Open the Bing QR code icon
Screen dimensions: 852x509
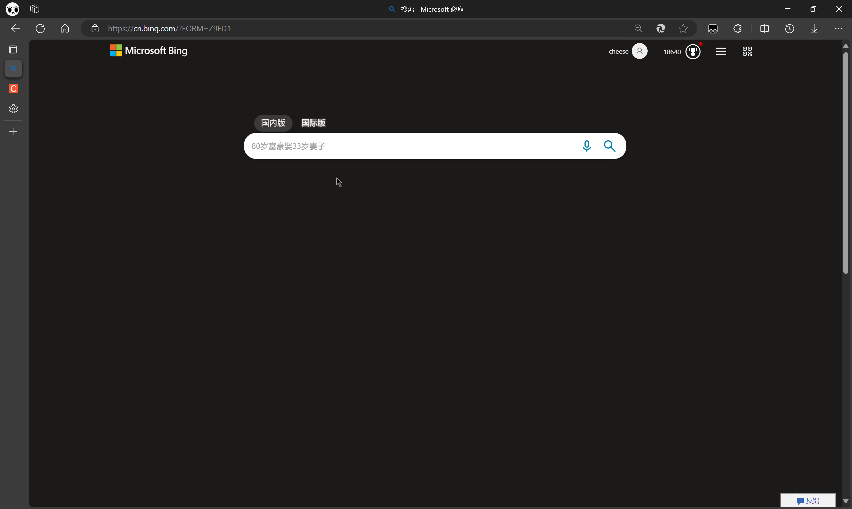tap(747, 51)
